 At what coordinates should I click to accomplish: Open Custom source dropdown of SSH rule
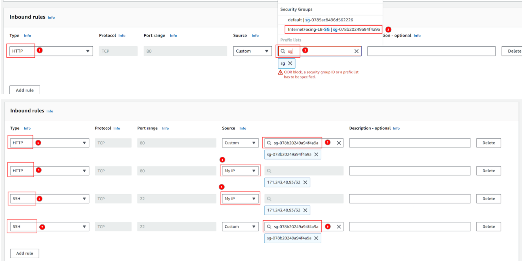240,227
